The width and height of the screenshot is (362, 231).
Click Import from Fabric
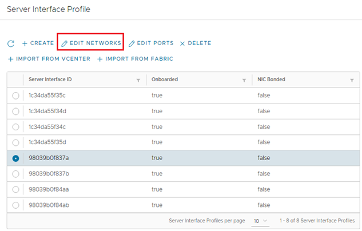tap(135, 59)
